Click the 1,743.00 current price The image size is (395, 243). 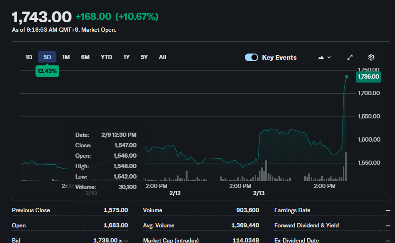pyautogui.click(x=42, y=17)
